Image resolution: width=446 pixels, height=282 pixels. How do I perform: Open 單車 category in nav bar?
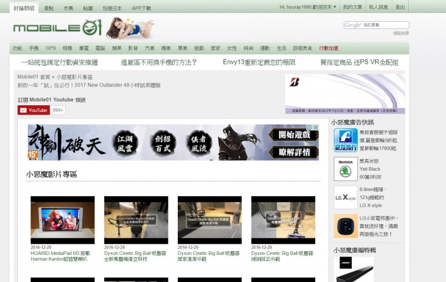[x=183, y=48]
